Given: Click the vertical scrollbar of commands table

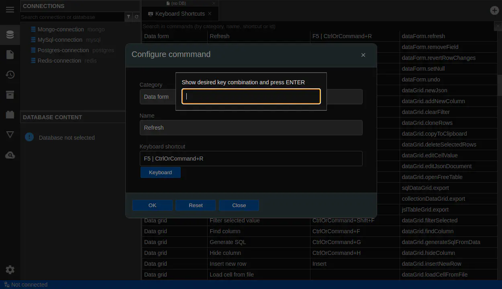Looking at the screenshot, I should (x=500, y=84).
